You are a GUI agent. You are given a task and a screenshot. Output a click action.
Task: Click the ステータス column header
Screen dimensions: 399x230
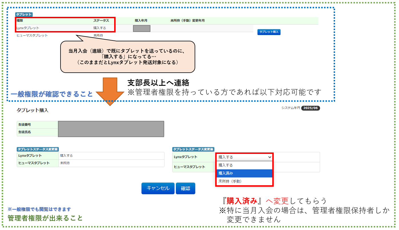point(101,21)
